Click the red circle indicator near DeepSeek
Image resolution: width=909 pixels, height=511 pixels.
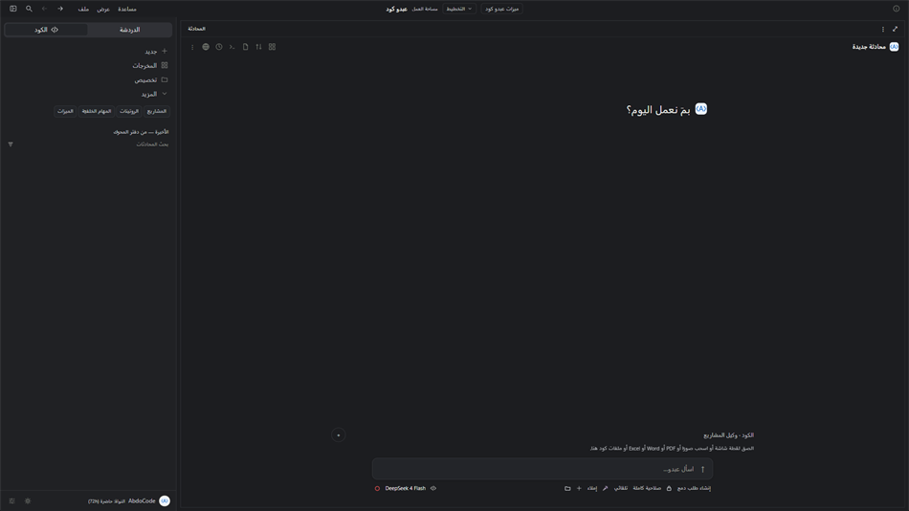click(377, 488)
